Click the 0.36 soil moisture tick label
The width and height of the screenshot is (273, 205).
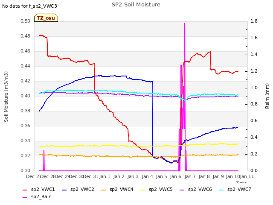[26, 126]
